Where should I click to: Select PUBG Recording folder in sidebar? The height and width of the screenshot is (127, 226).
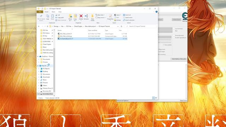[46, 53]
